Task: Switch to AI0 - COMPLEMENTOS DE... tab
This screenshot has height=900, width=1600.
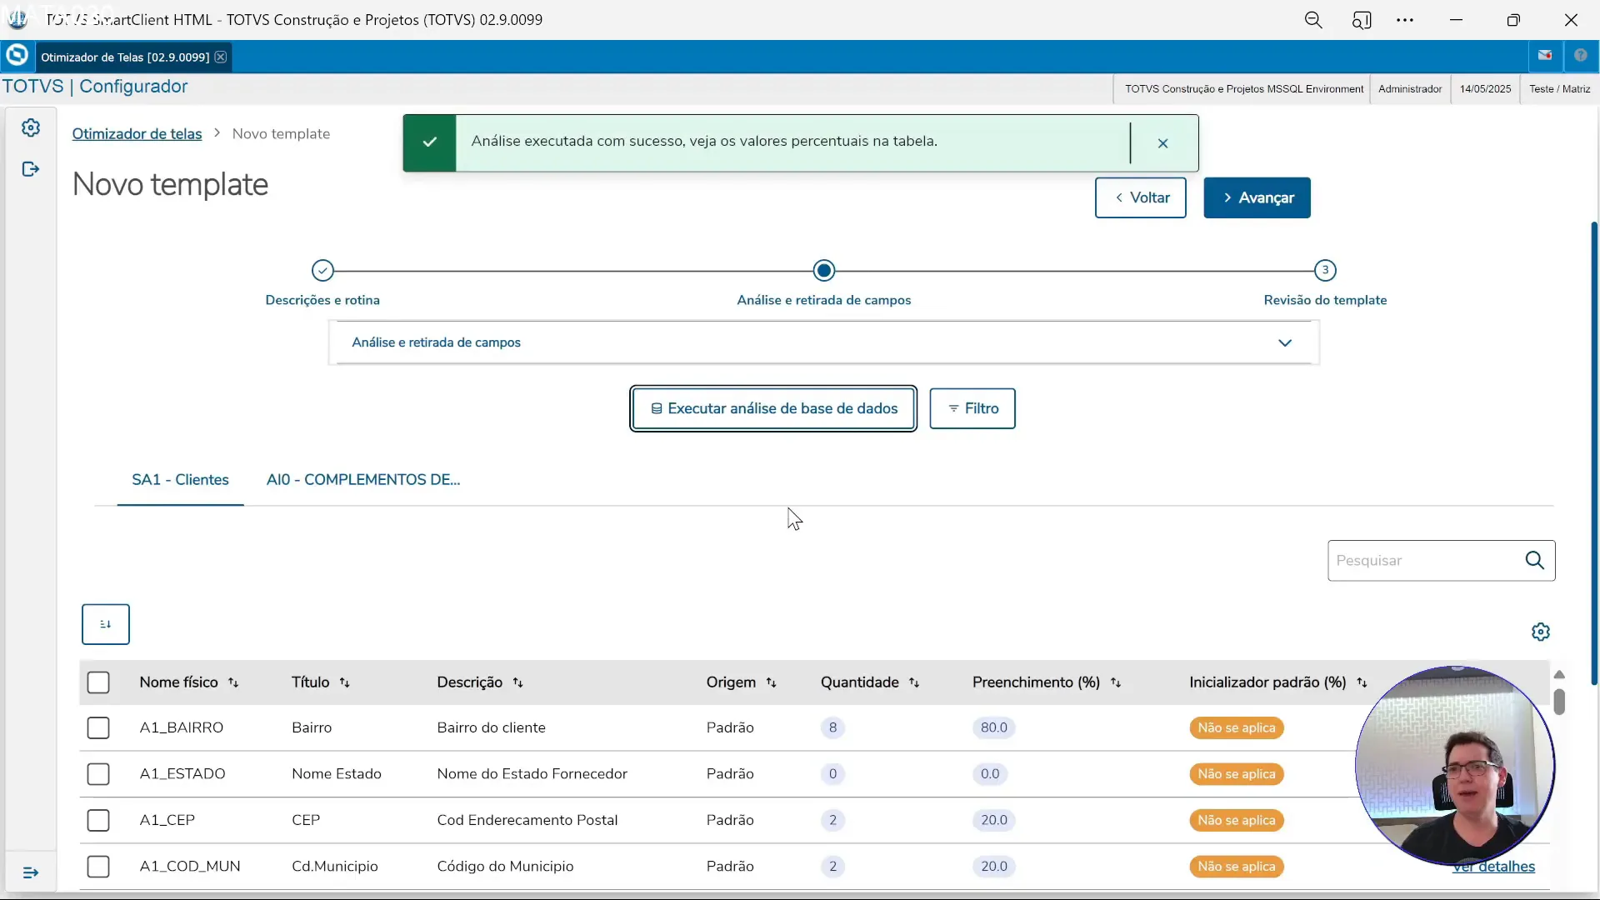Action: click(362, 480)
